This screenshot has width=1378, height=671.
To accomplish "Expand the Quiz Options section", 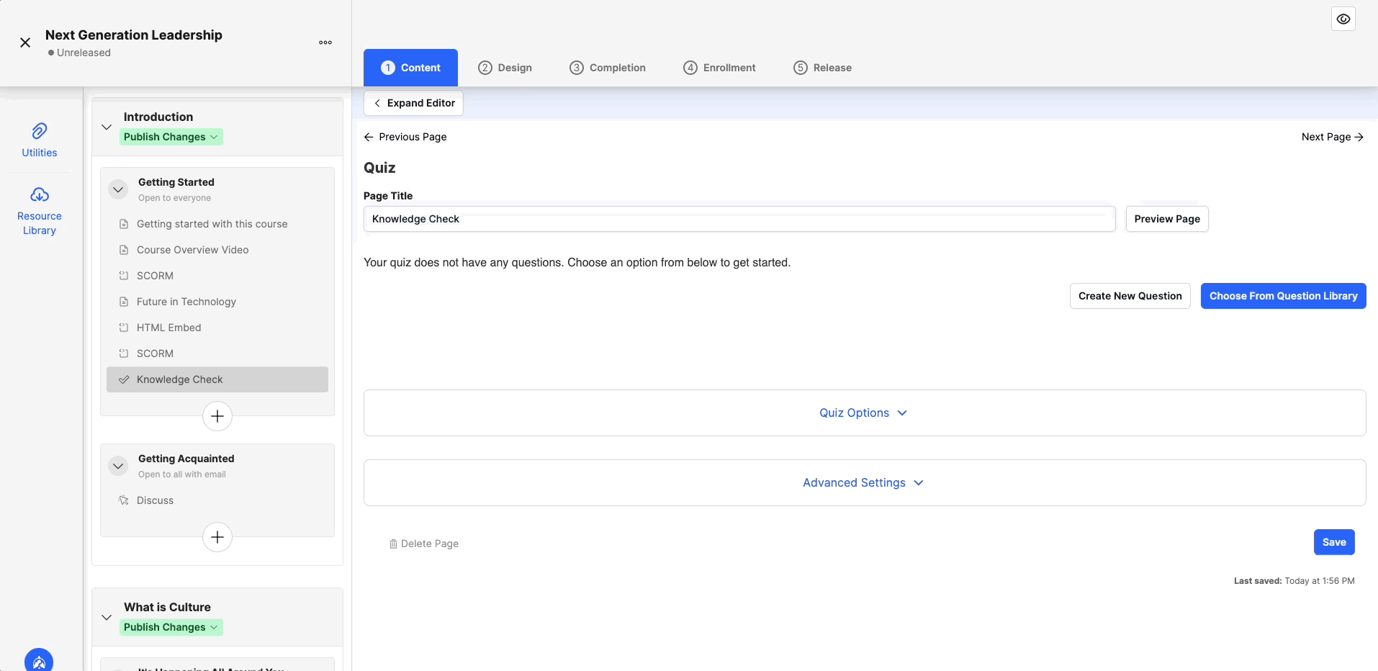I will tap(863, 413).
